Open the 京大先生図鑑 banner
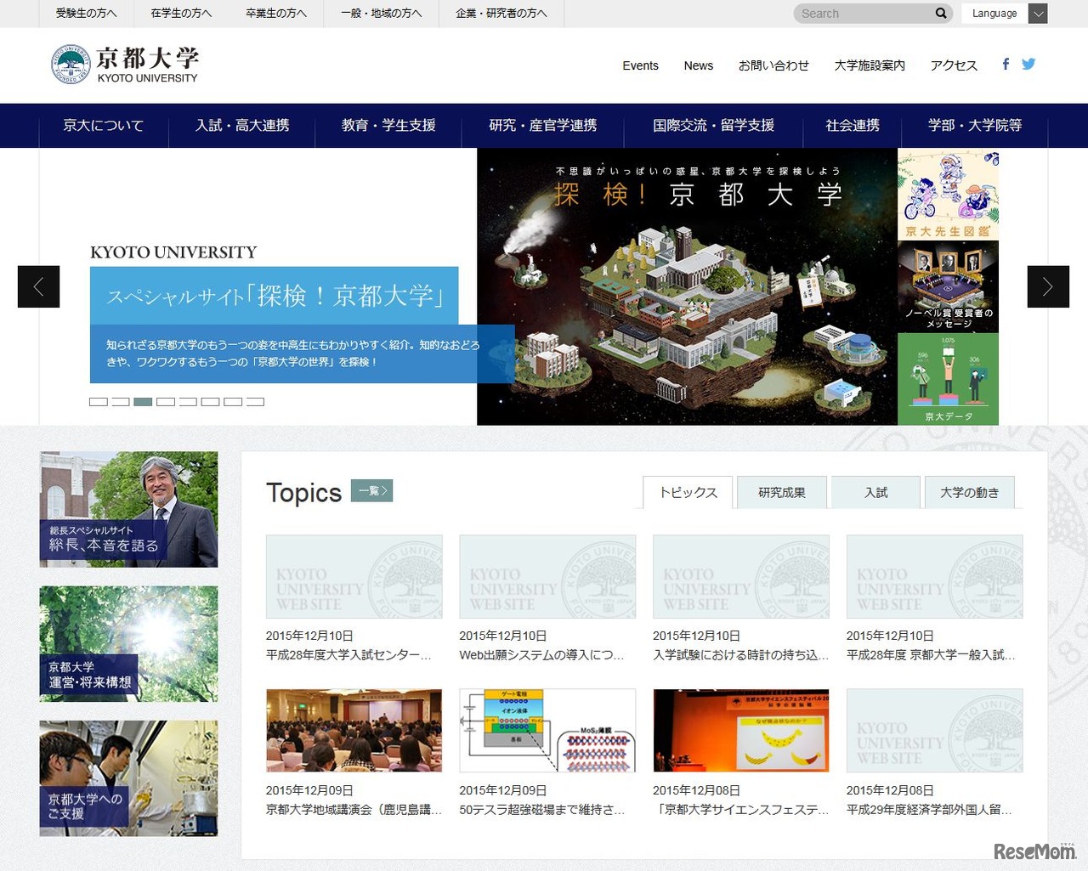 948,193
